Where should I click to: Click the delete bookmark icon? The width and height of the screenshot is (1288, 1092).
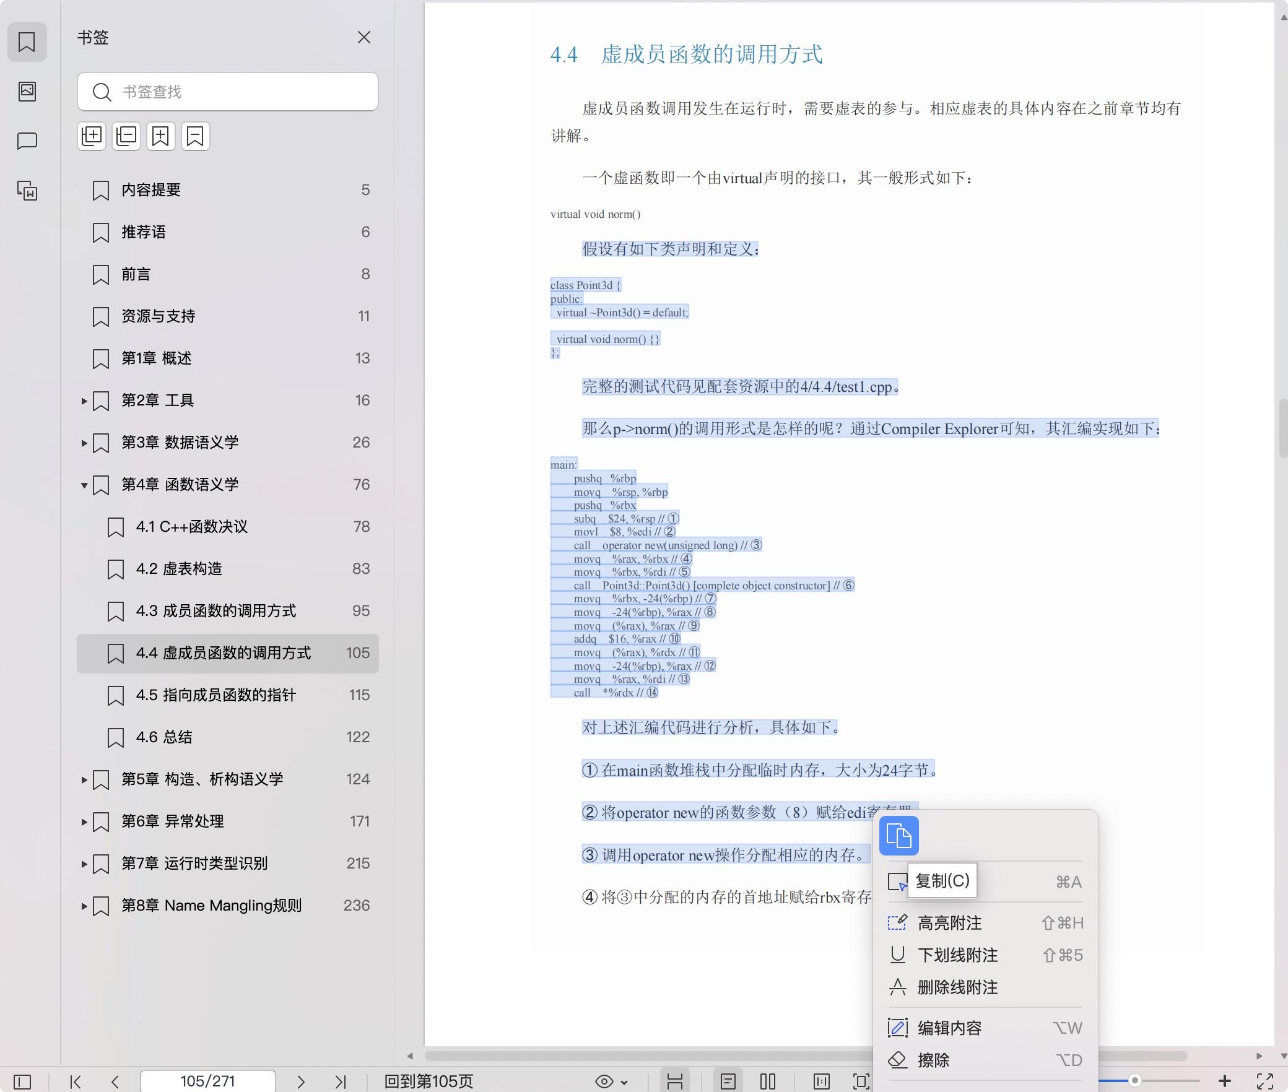click(x=196, y=136)
